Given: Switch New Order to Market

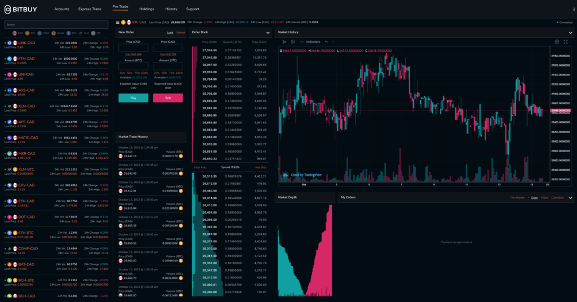Looking at the screenshot, I should coord(181,33).
